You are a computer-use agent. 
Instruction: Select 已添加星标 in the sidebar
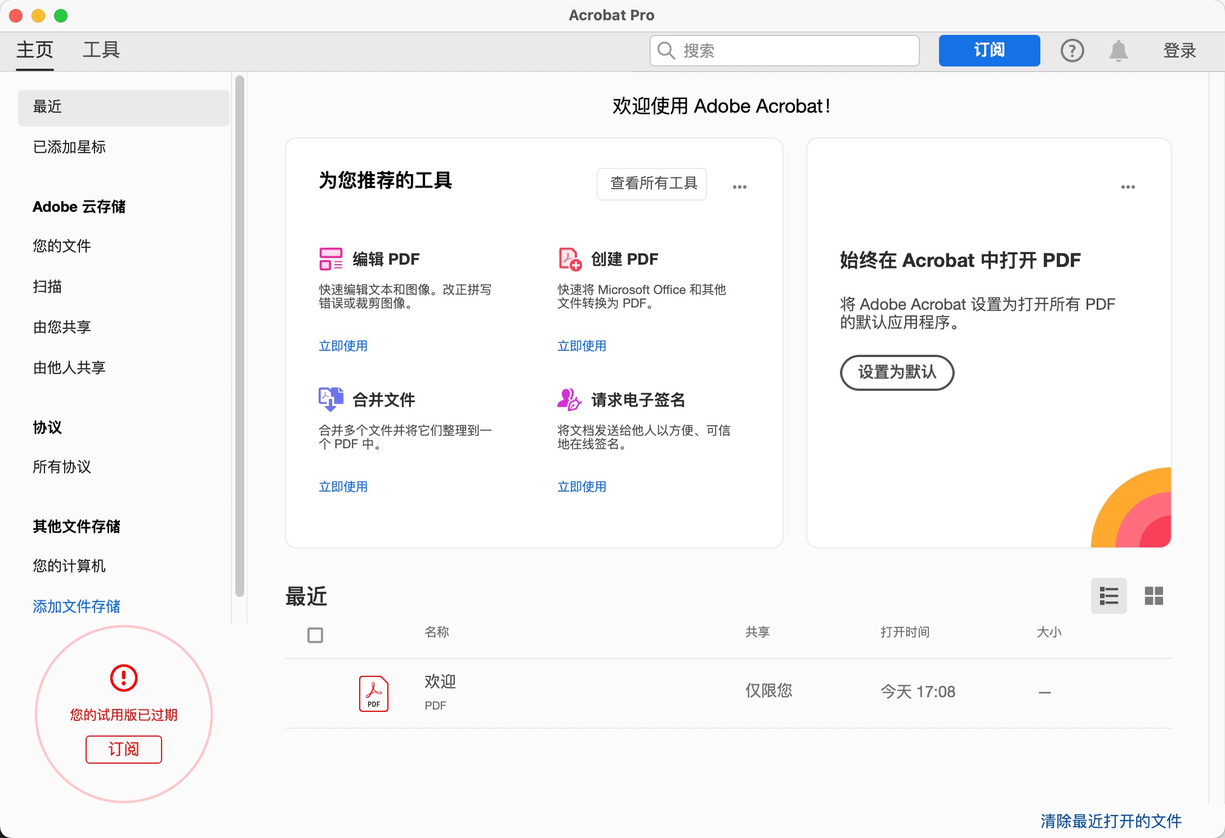point(69,147)
